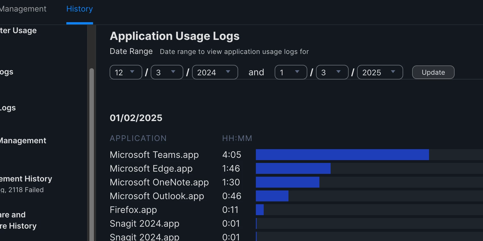Click the Microsoft OneNote usage bar
This screenshot has width=483, height=241.
(288, 182)
